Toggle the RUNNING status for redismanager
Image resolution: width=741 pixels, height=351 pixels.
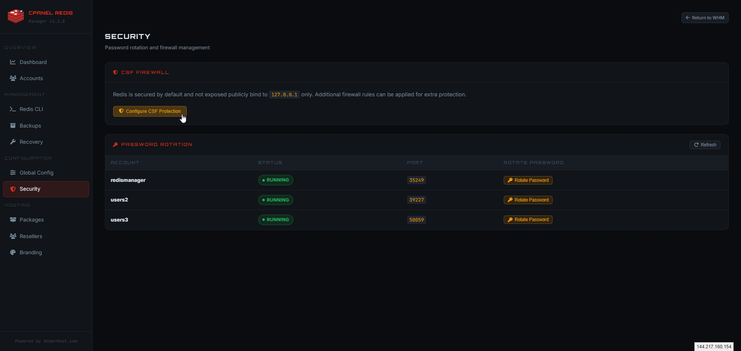coord(275,180)
